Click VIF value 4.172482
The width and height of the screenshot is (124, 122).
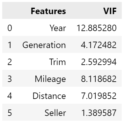[99, 45]
